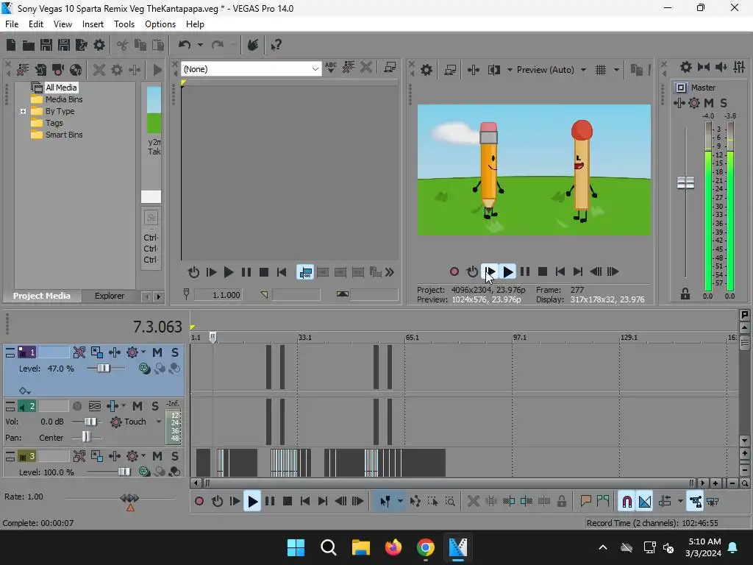This screenshot has height=565, width=753.
Task: Open the Insert menu
Action: tap(93, 24)
